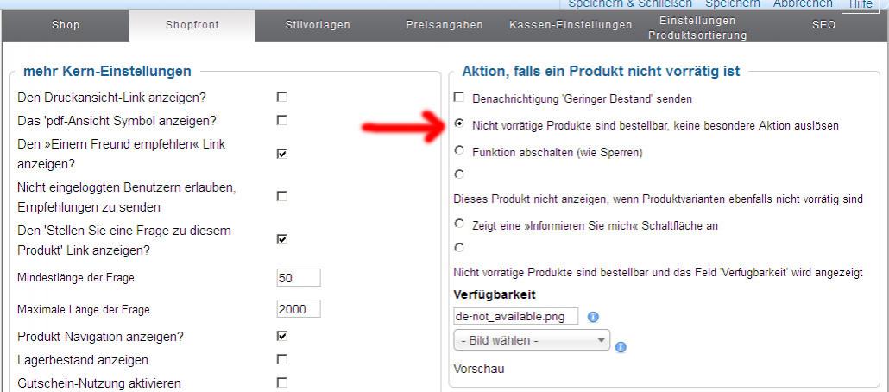This screenshot has width=889, height=392.
Task: Click the Abbrechen button
Action: [x=803, y=4]
